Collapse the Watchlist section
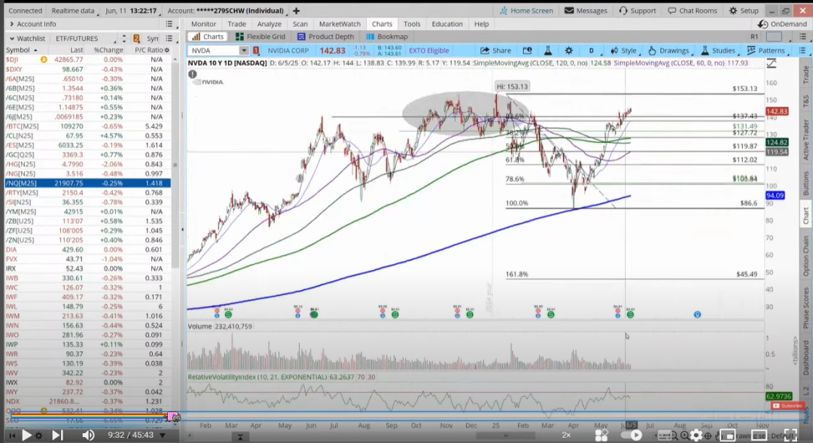This screenshot has height=443, width=813. (x=11, y=38)
